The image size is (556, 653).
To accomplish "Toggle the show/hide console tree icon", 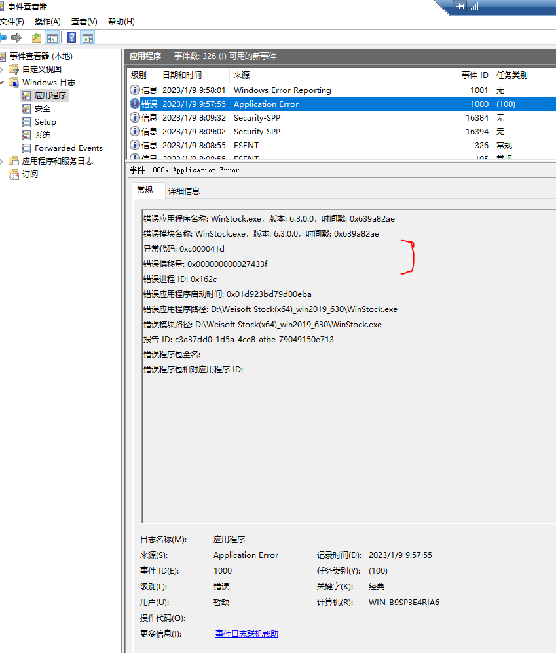I will click(x=52, y=38).
